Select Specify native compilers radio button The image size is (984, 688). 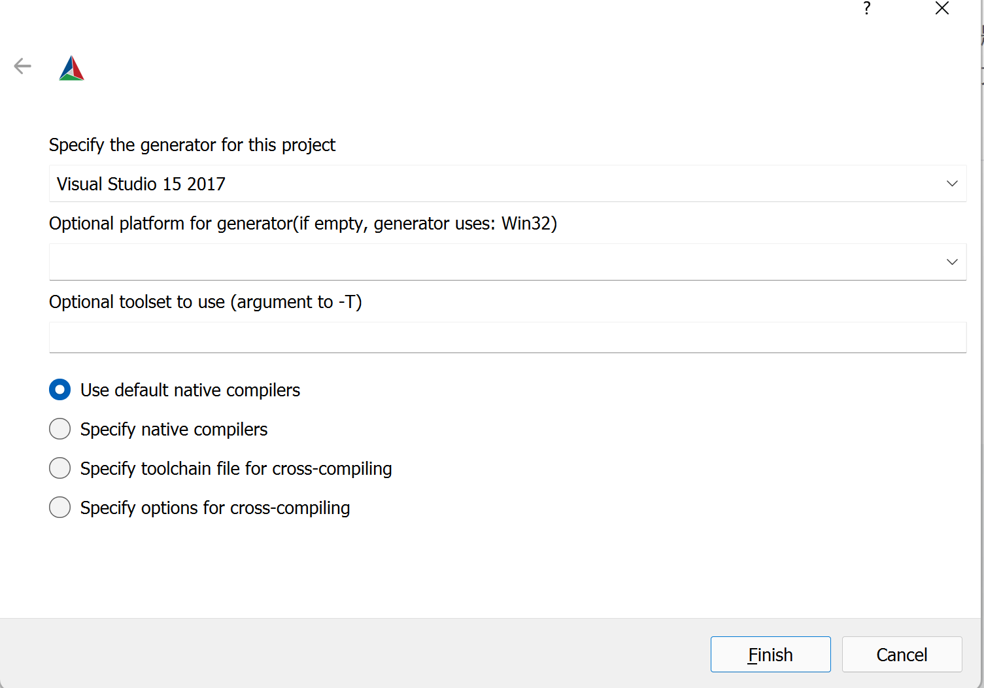(60, 429)
